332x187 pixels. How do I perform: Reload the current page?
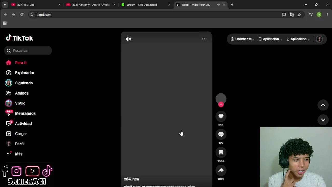click(x=22, y=15)
